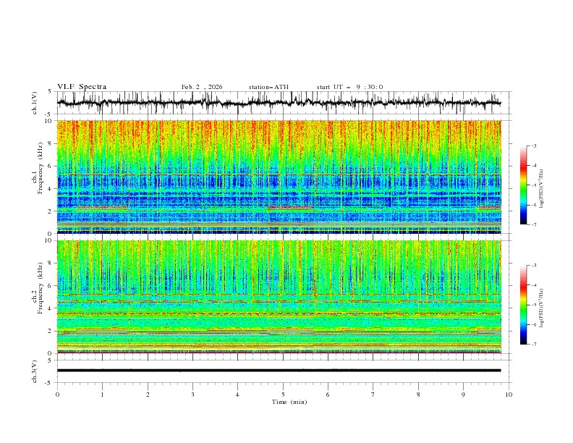Click the date 'Feb. 2, 2026'

pos(202,87)
